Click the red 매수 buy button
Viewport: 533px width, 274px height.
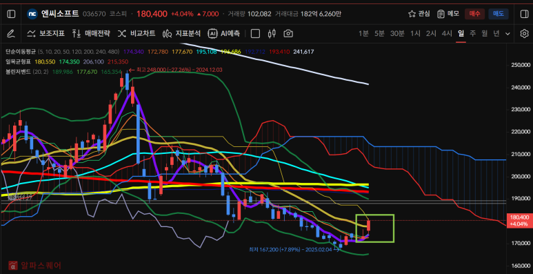coord(474,14)
